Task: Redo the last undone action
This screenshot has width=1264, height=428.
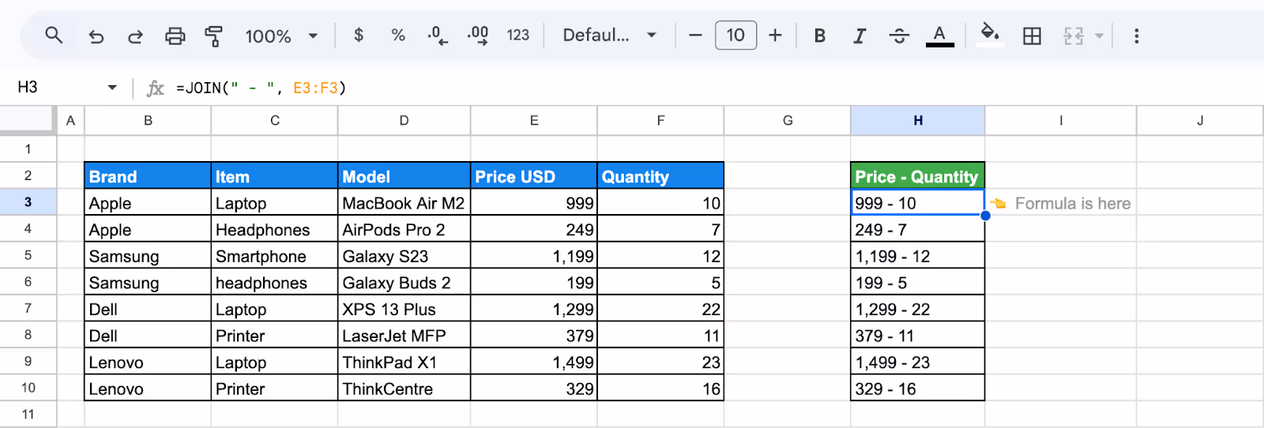Action: (x=135, y=36)
